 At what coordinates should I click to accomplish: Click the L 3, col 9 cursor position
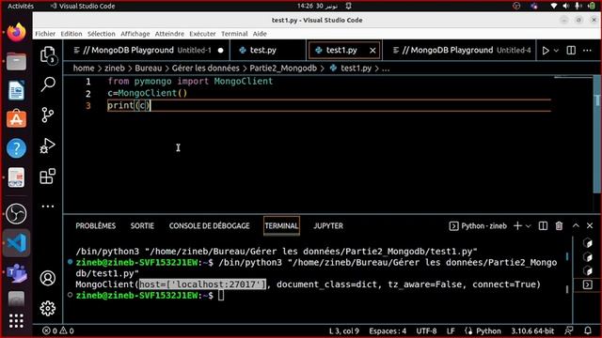pyautogui.click(x=344, y=330)
